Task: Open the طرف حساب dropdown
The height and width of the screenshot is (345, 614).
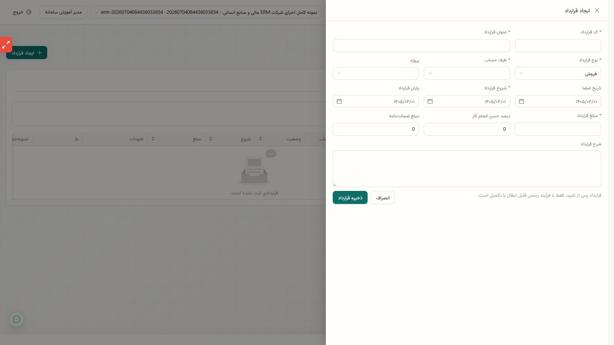Action: point(467,73)
